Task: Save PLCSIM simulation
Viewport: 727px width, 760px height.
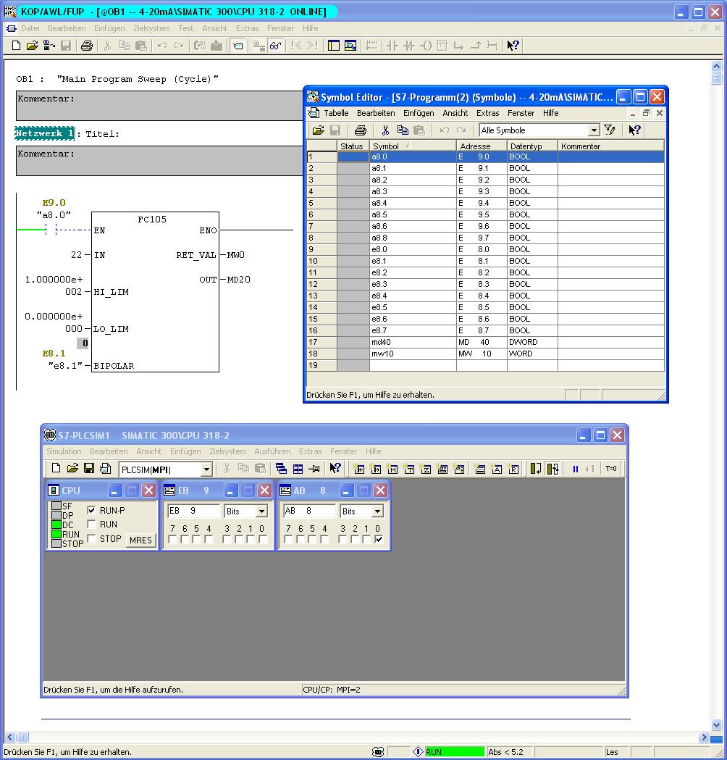Action: (x=89, y=468)
